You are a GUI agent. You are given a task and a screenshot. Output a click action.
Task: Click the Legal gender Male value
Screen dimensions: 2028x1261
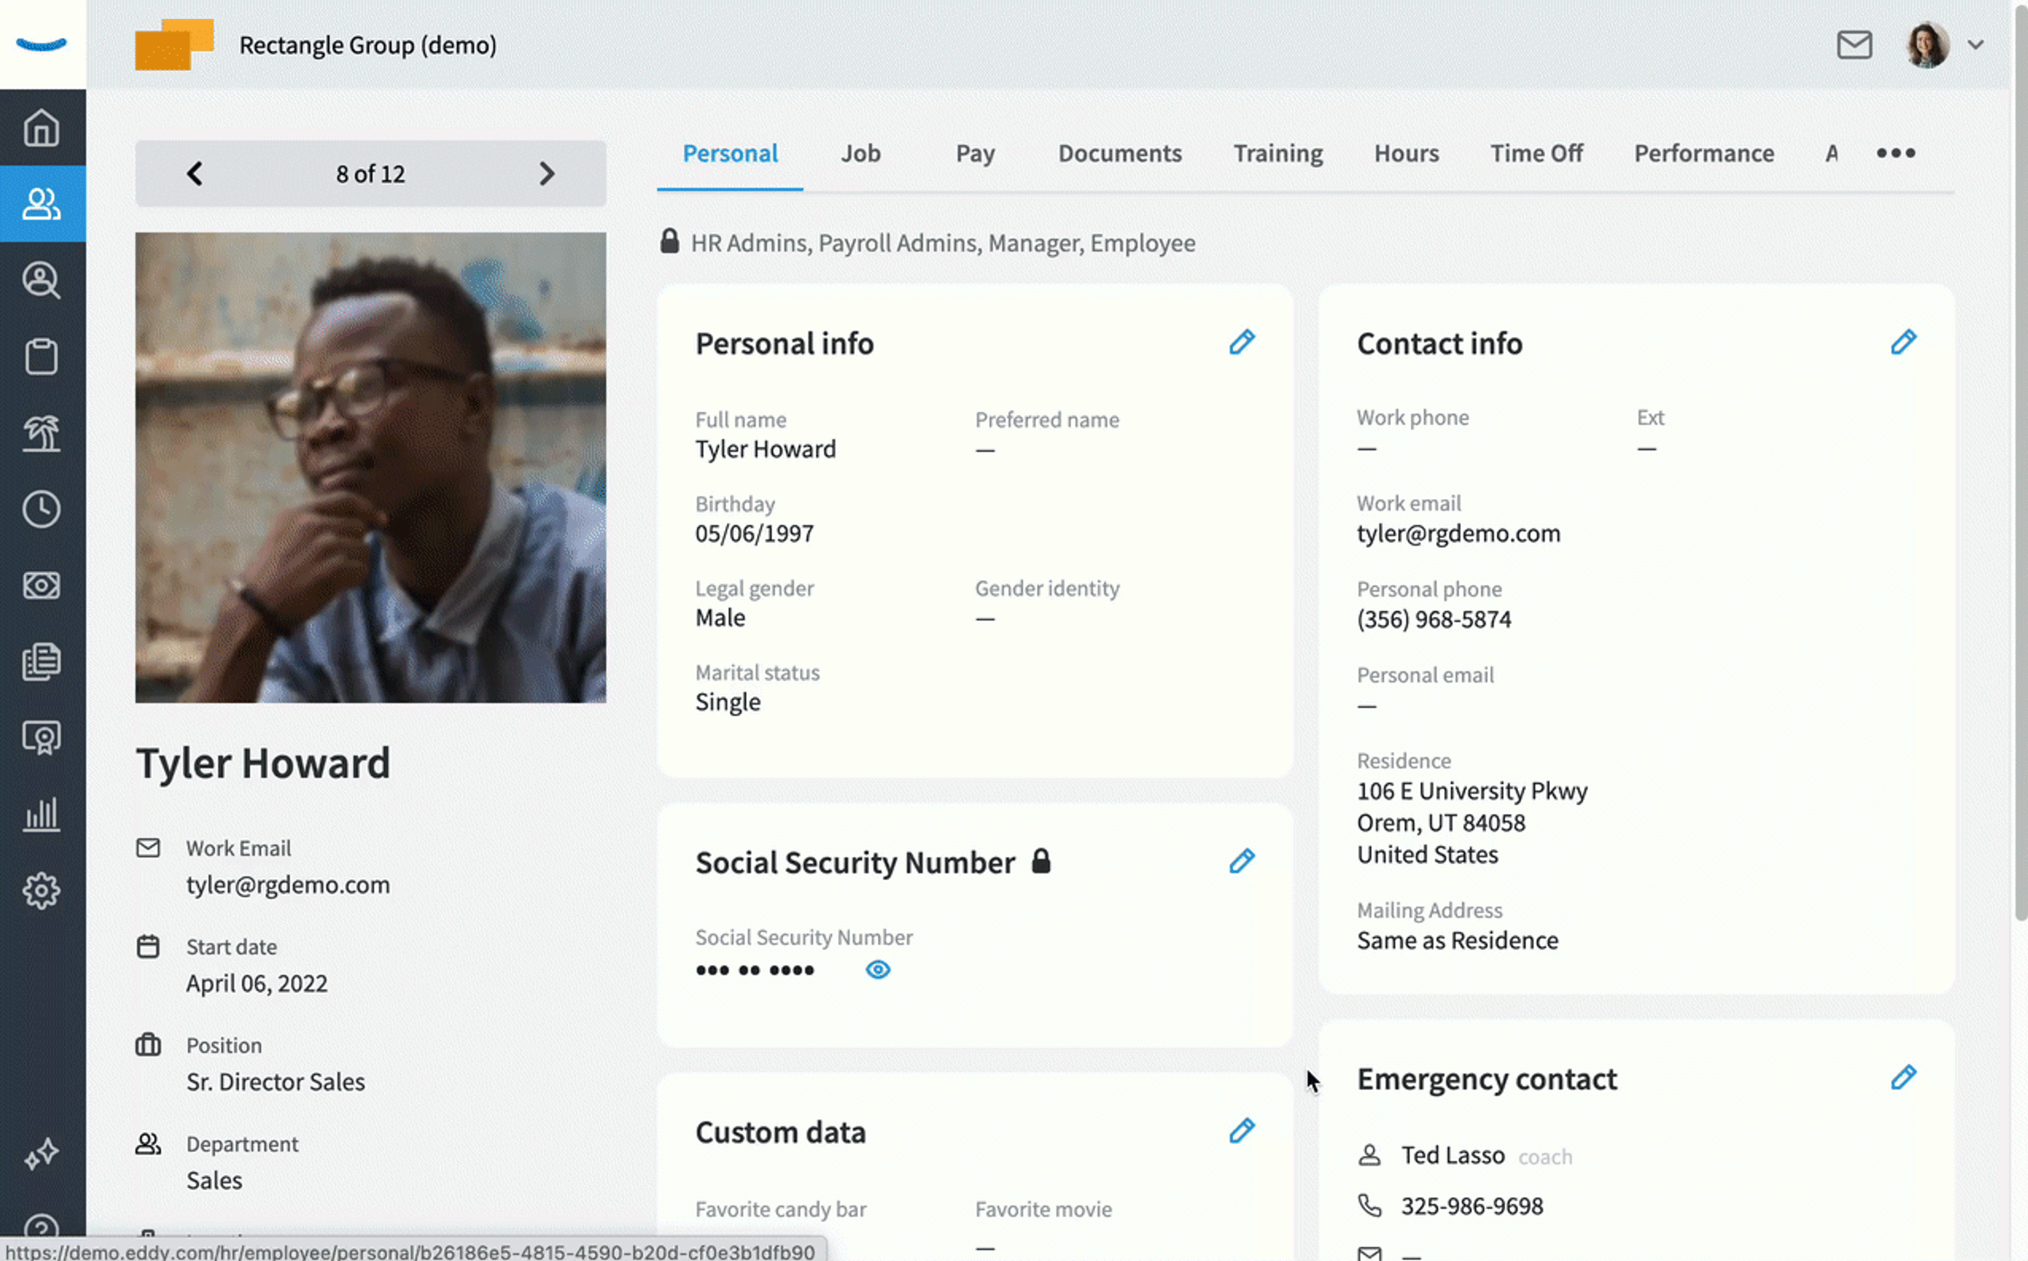click(720, 618)
